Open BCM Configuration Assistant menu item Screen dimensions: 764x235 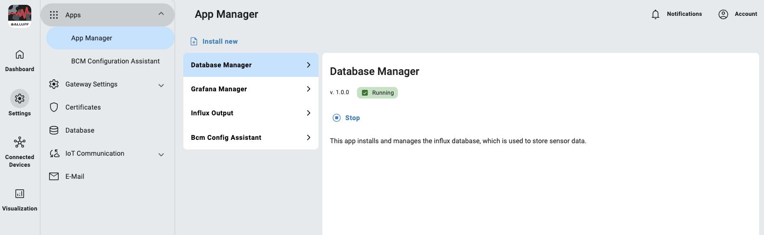115,61
